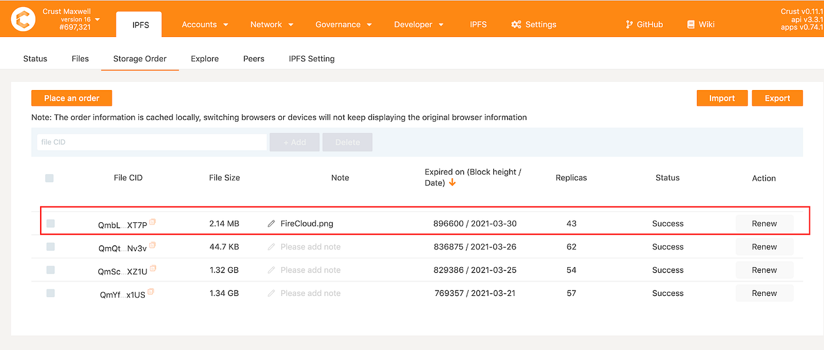Click the 2.14 MB file size value

click(224, 224)
